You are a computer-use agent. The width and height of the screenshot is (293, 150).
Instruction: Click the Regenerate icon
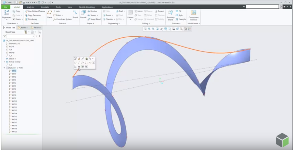7,12
